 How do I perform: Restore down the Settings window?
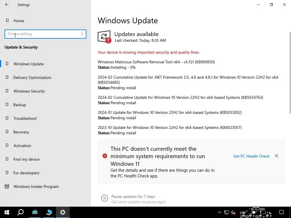coord(271,5)
